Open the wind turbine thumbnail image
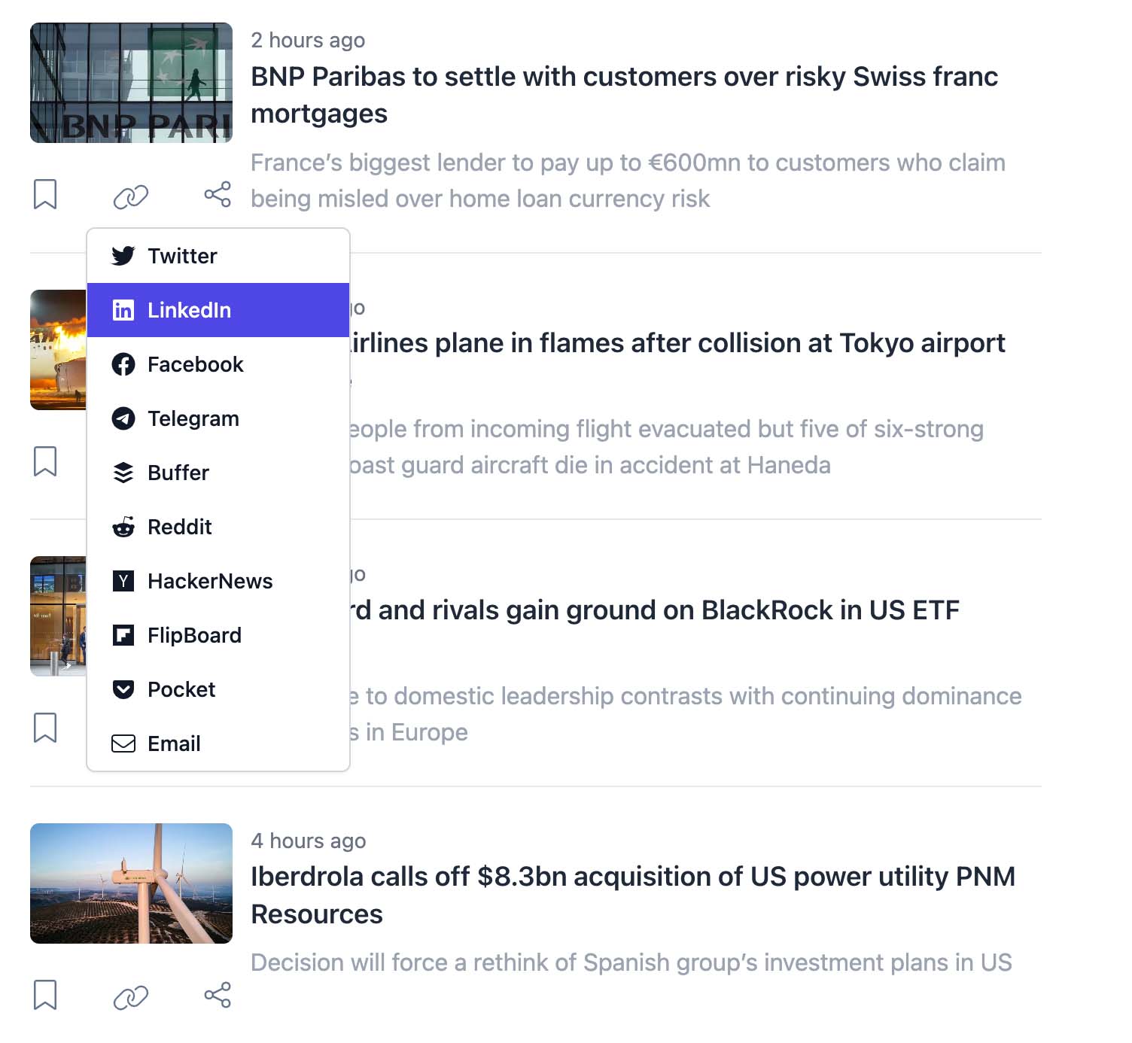The image size is (1132, 1043). click(131, 883)
